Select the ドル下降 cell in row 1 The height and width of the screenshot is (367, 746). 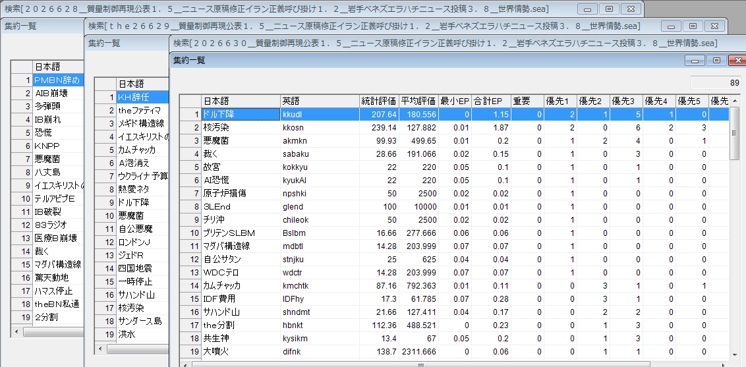click(241, 115)
